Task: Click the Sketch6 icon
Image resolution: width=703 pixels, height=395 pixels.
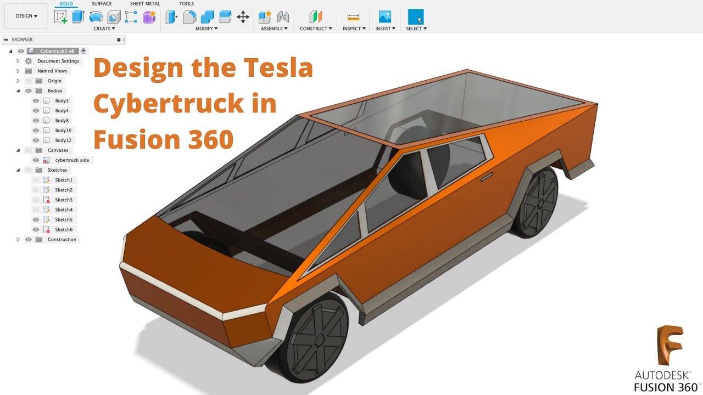Action: (x=46, y=229)
